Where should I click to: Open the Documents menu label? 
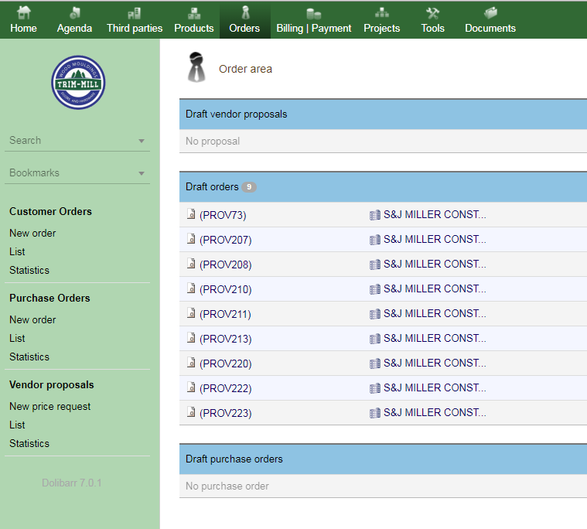pyautogui.click(x=490, y=29)
